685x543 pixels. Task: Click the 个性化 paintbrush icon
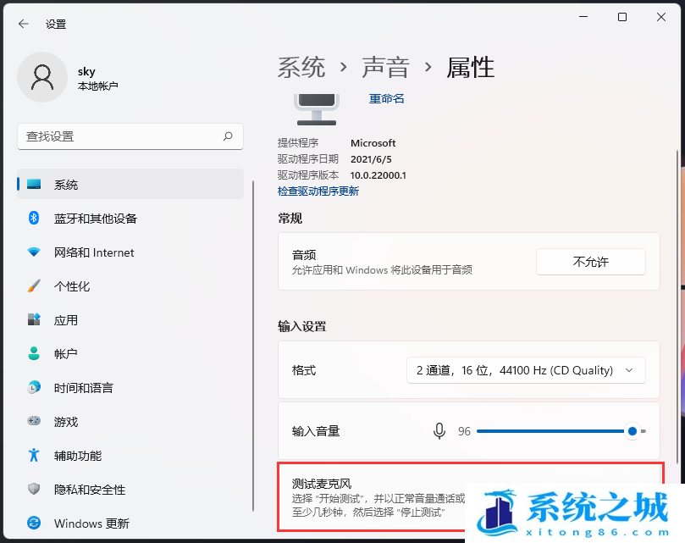pyautogui.click(x=34, y=286)
